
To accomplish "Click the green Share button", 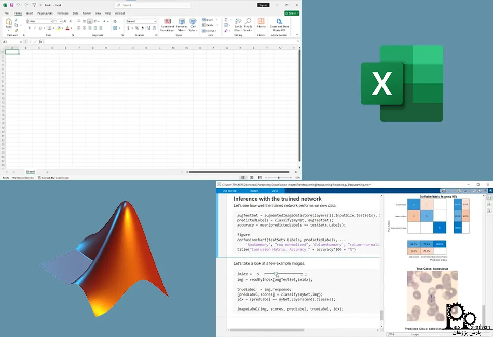I will click(x=292, y=13).
